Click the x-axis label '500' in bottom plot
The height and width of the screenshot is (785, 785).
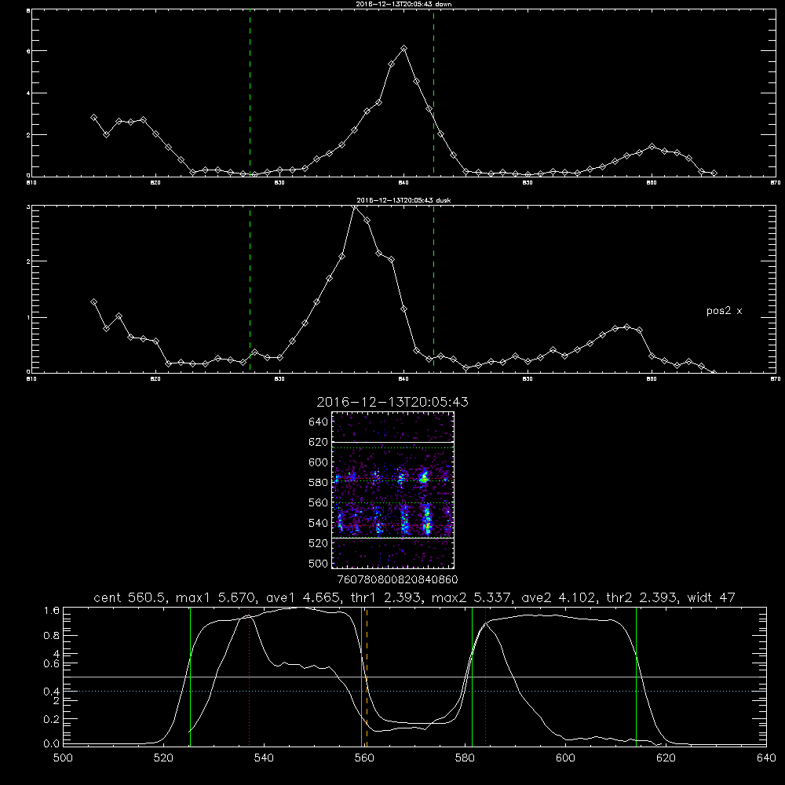pos(63,758)
